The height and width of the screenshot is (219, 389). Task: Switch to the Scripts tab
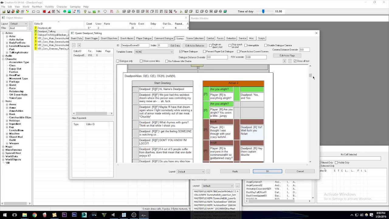click(261, 38)
